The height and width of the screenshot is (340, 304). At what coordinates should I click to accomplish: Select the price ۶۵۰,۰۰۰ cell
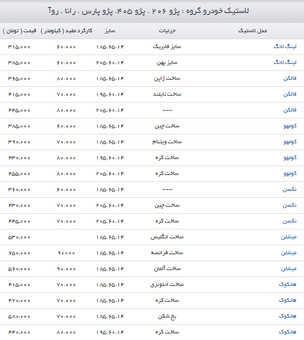pos(19,253)
